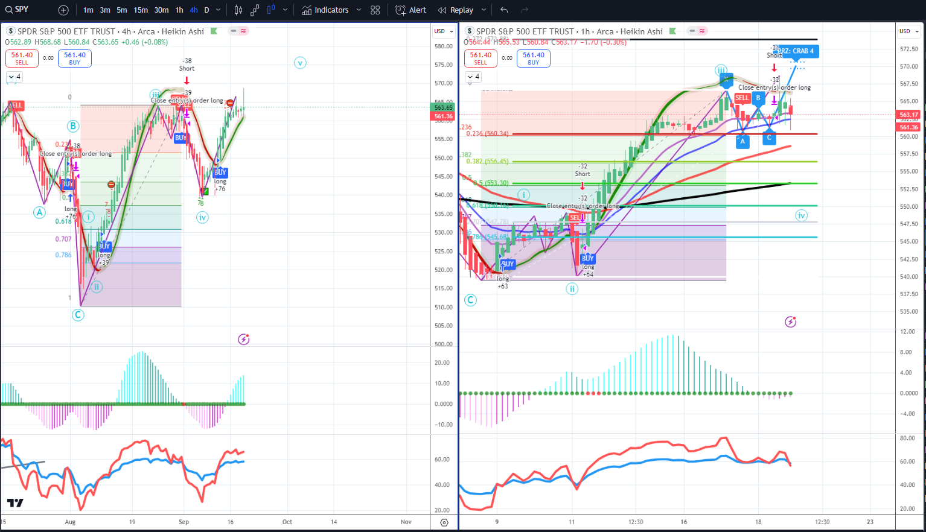Click the 4h chart symbol logo
926x532 pixels.
click(11, 31)
